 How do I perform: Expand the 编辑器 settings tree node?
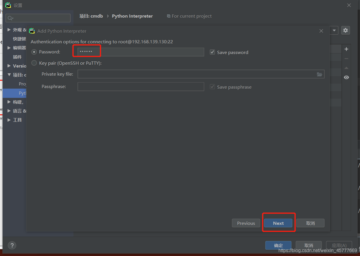[9, 48]
